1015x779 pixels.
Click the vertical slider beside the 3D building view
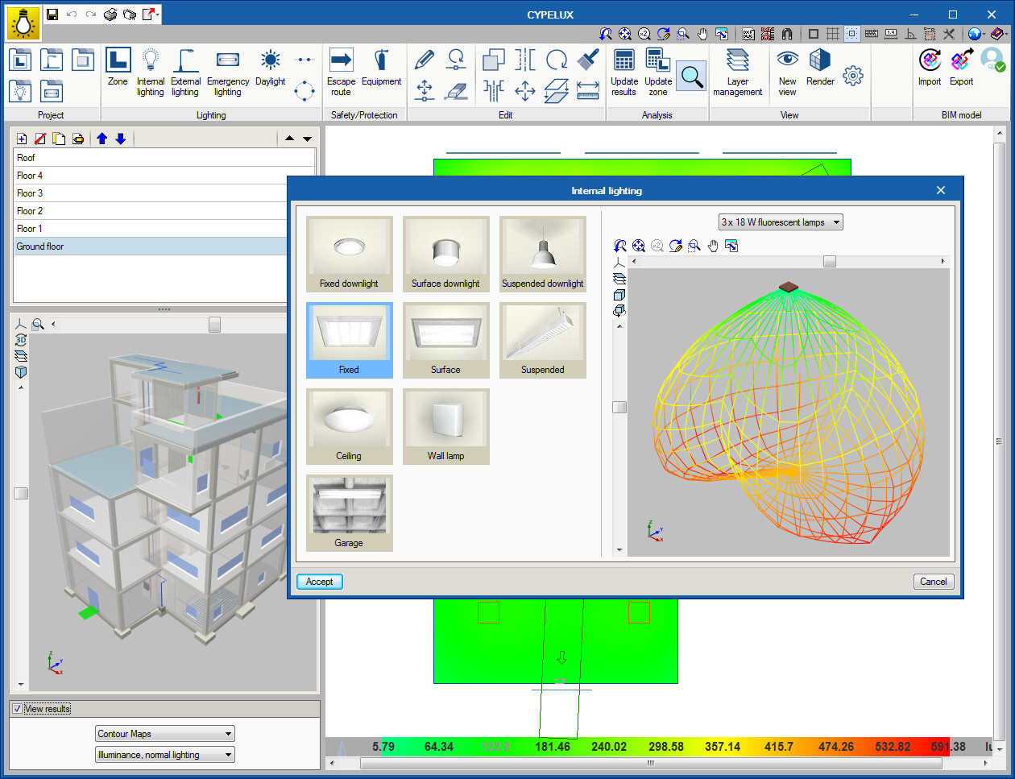(21, 493)
